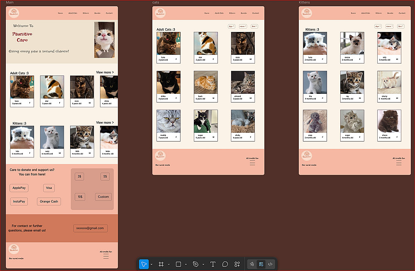Click the footer logo in Kittens frame

[x=307, y=156]
